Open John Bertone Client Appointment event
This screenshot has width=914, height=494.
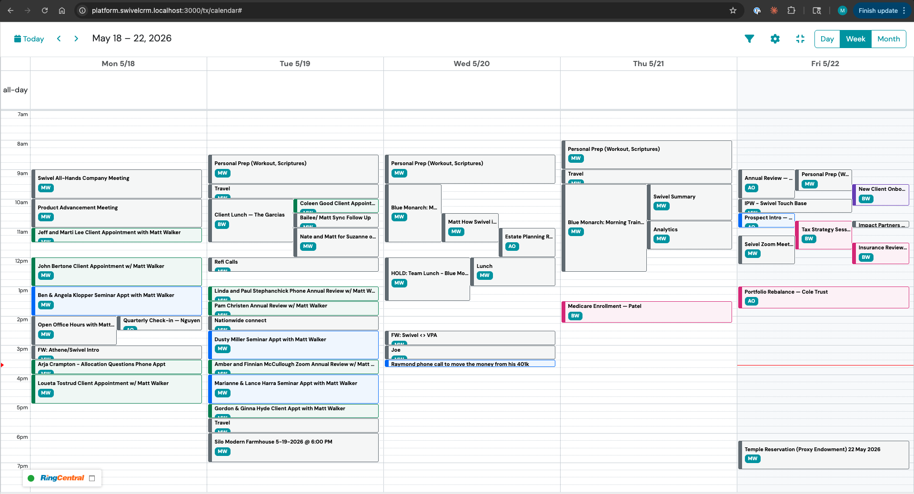[117, 272]
